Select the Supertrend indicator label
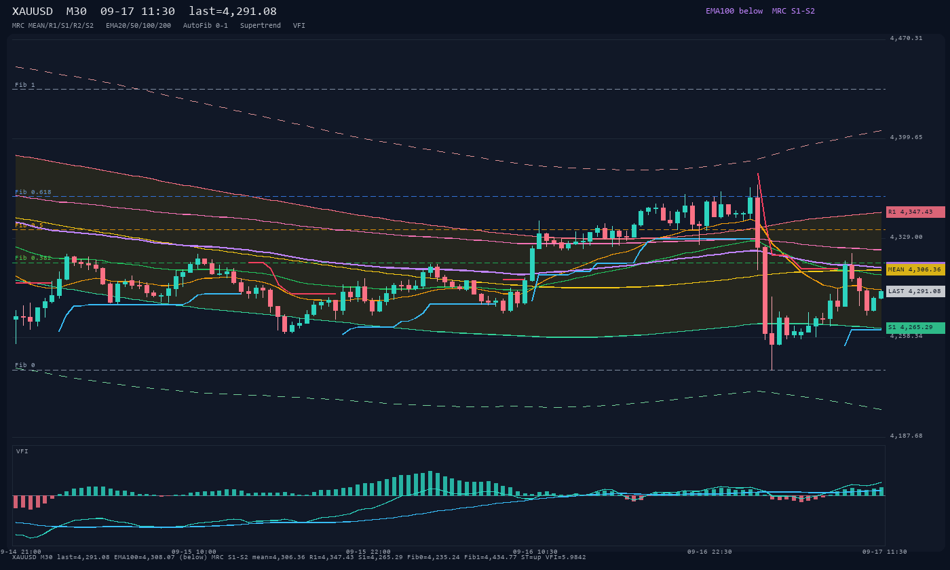950x570 pixels. (261, 25)
